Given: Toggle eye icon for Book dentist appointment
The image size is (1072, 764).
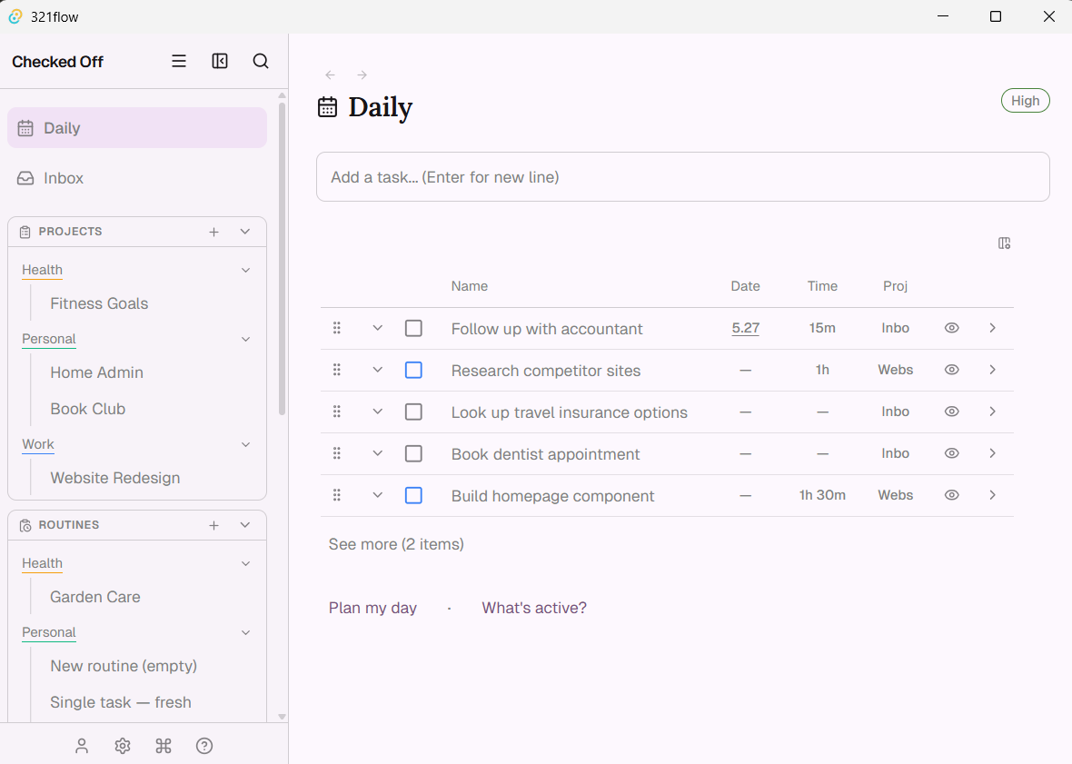Looking at the screenshot, I should click(952, 453).
